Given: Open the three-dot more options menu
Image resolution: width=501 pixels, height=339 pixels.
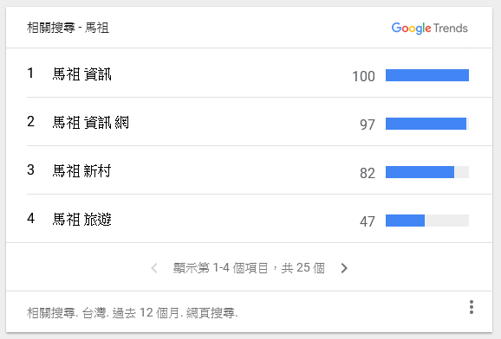Looking at the screenshot, I should [x=472, y=307].
